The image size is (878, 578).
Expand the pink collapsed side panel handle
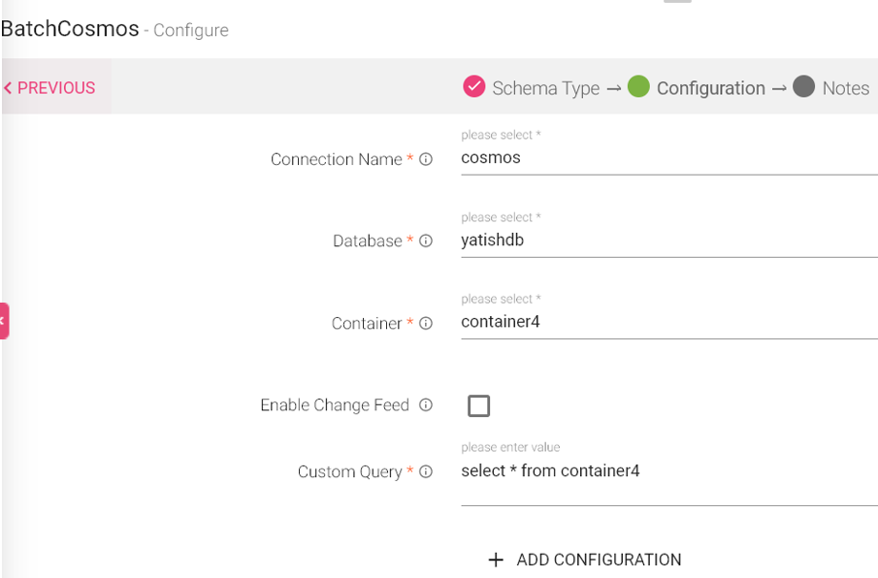click(4, 321)
